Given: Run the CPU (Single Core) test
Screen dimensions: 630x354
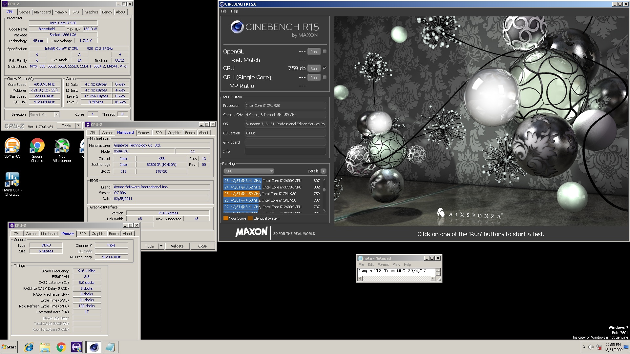Looking at the screenshot, I should [x=314, y=77].
